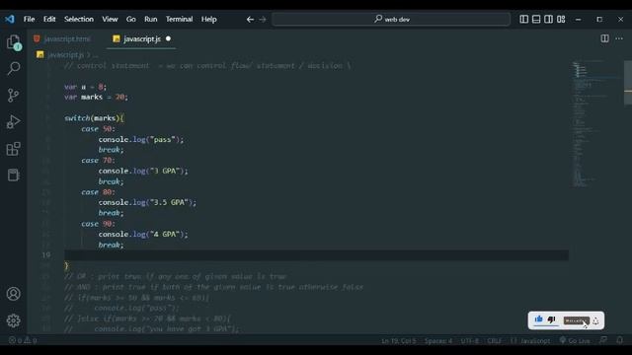Change the CRLF end-of-line setting

[x=494, y=340]
